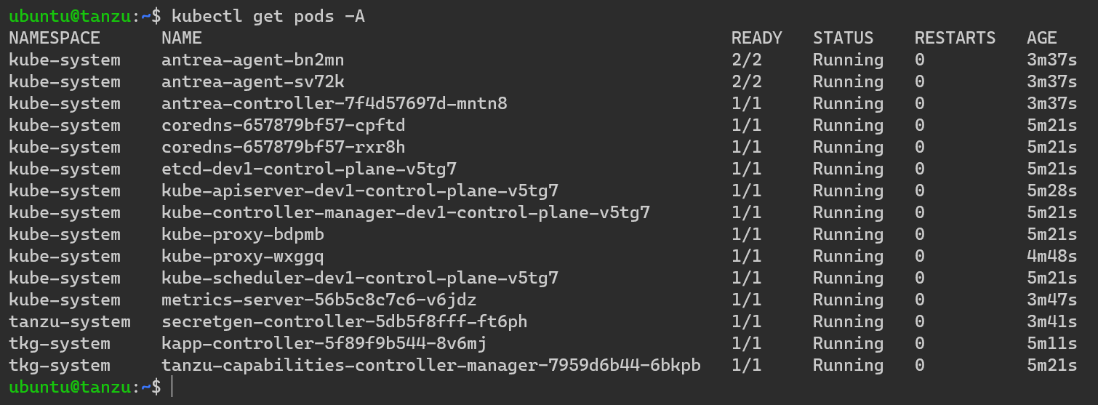Place cursor at the empty bottom prompt
The height and width of the screenshot is (405, 1098).
click(x=172, y=387)
